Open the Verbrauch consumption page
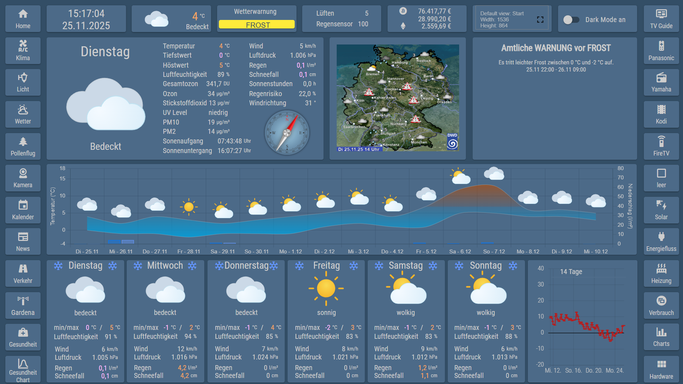 [x=661, y=305]
